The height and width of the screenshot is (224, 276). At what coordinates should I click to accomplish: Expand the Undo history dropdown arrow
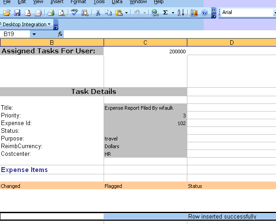click(144, 13)
